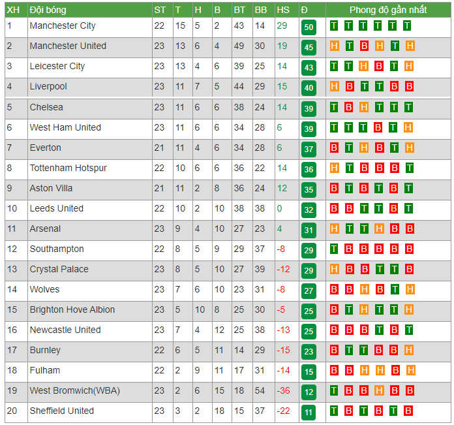Click Southampton's only green T form icon

(333, 249)
